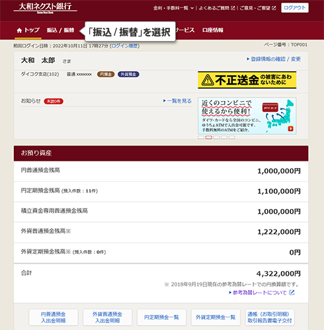Viewport: 324px width, 330px height.
Task: Click the 外貨定期預金一覧 button
Action: coord(216,317)
